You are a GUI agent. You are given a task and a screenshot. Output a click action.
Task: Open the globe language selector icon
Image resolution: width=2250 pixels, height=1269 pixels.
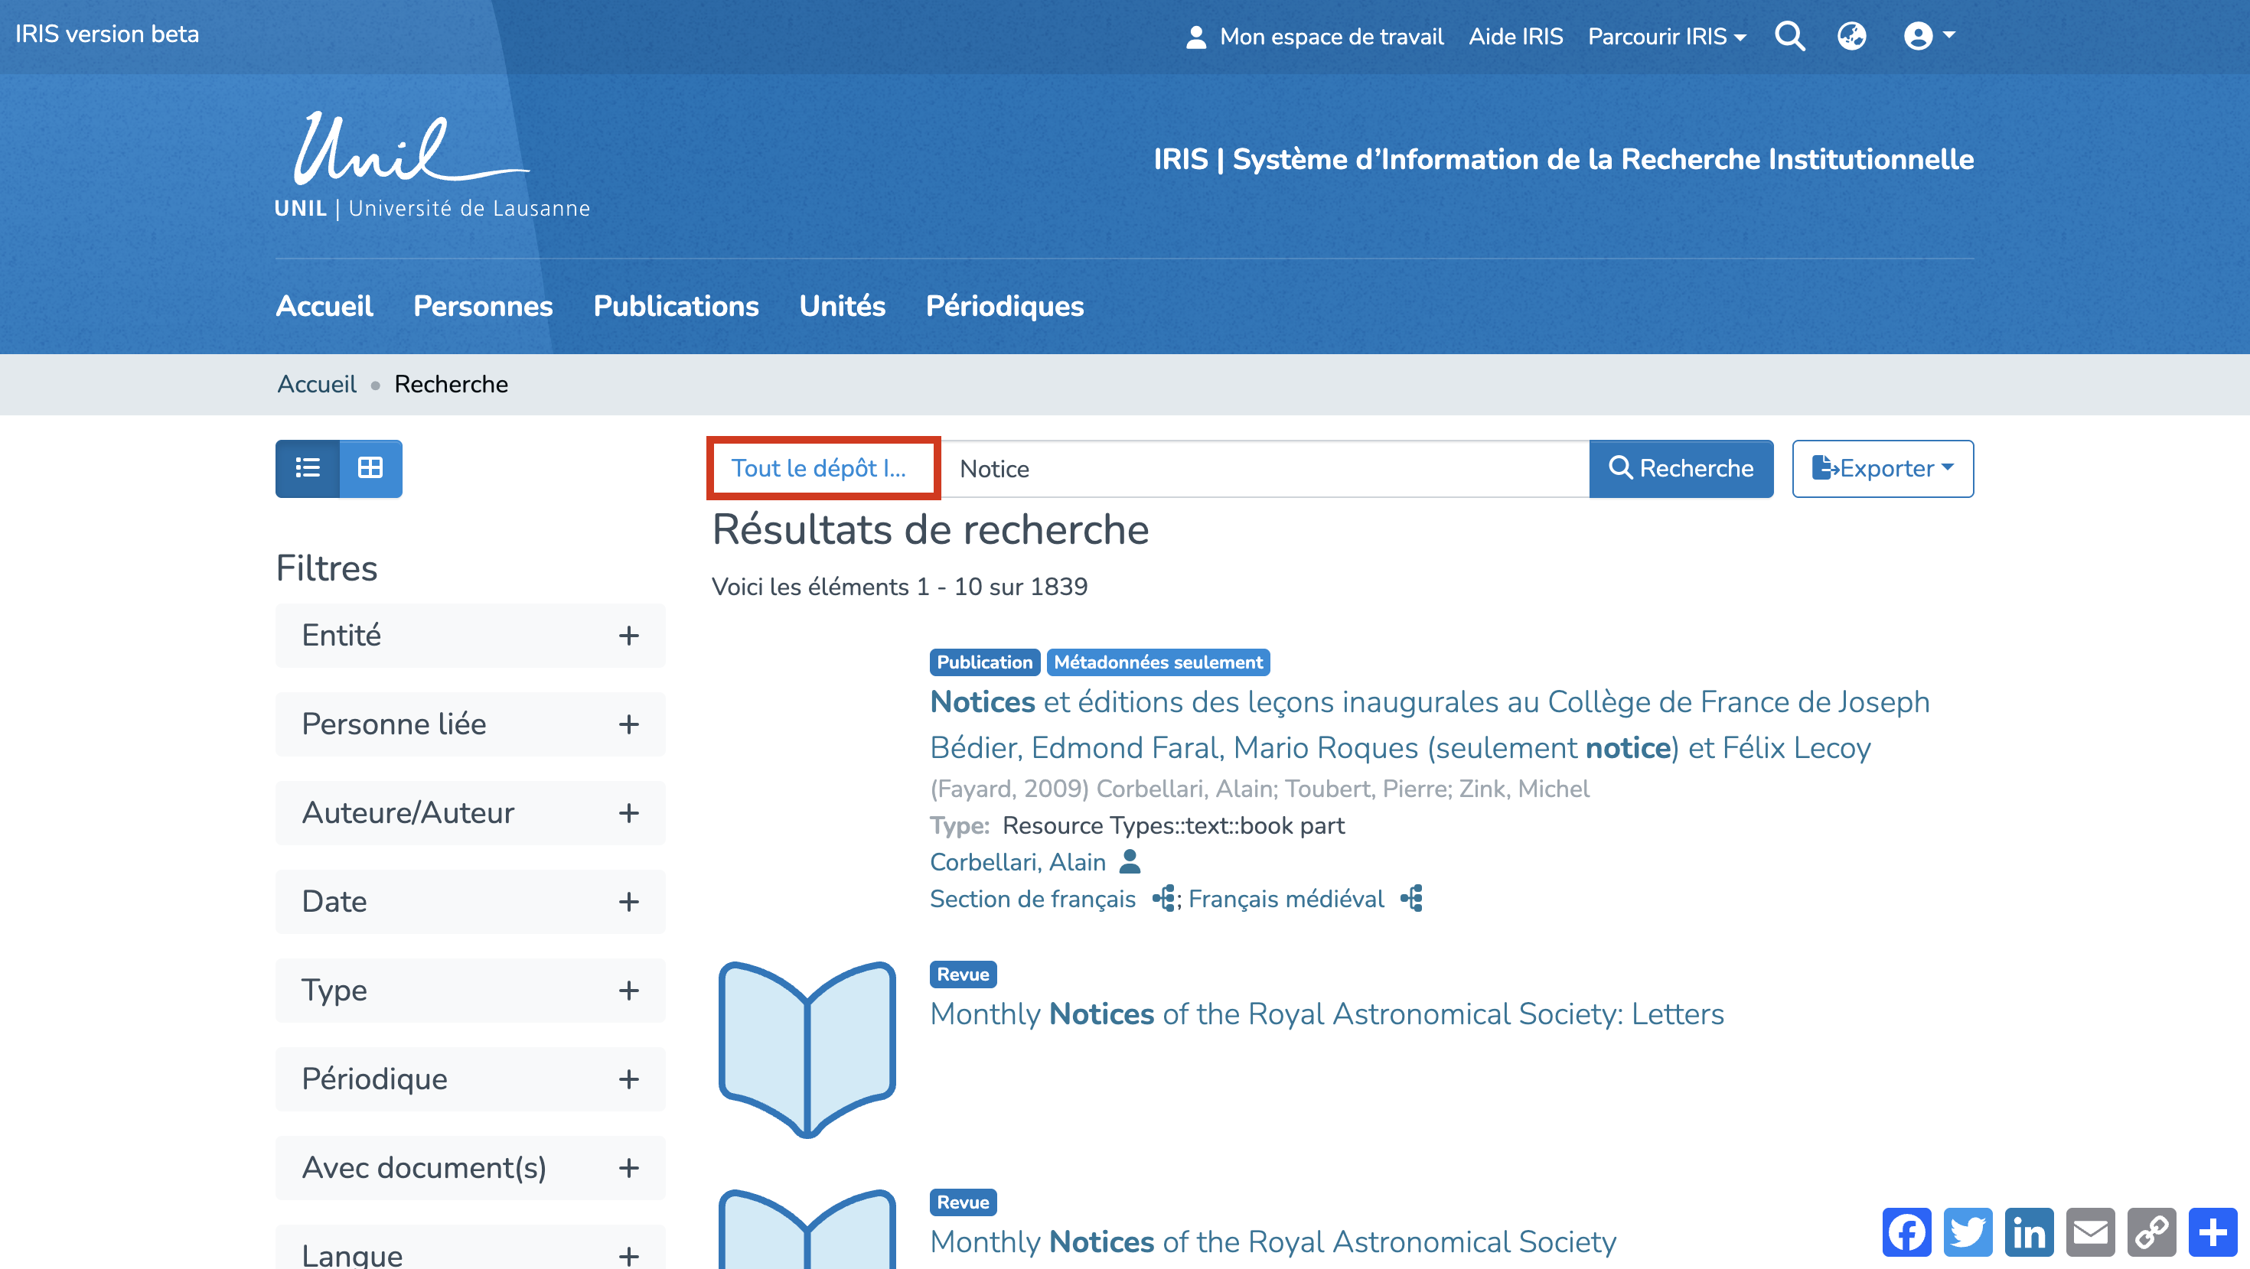(1851, 36)
